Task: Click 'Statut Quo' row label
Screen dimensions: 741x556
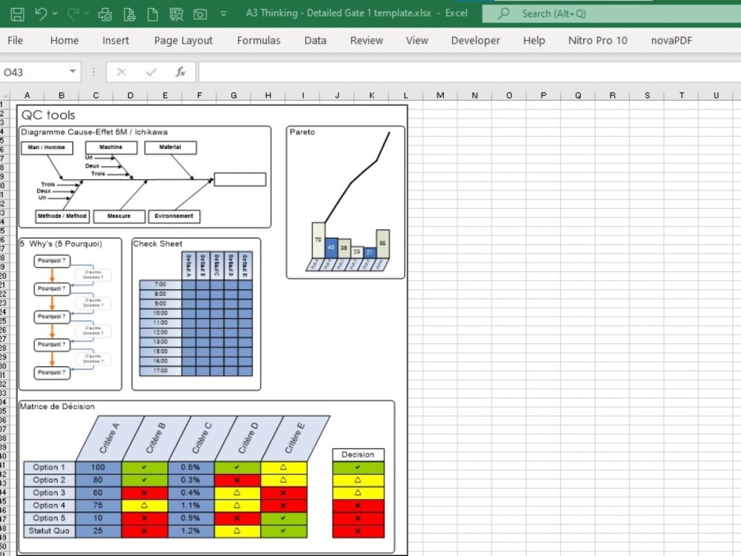Action: click(49, 532)
